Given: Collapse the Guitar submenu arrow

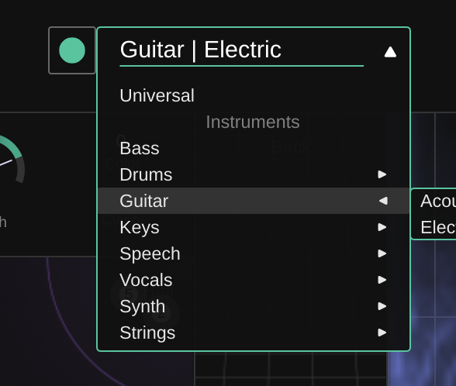Looking at the screenshot, I should 383,201.
